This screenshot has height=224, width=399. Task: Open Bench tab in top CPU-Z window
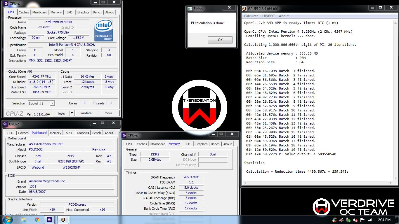click(x=97, y=12)
